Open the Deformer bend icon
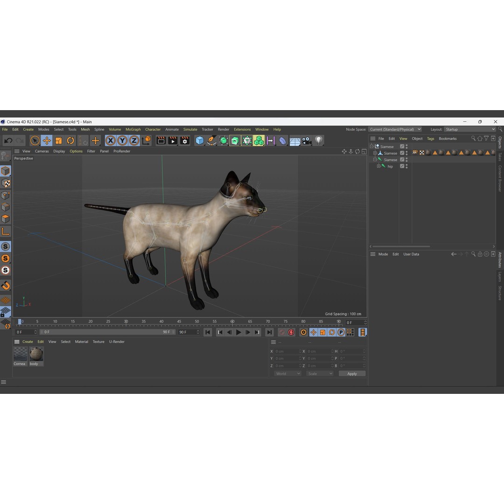 (282, 141)
